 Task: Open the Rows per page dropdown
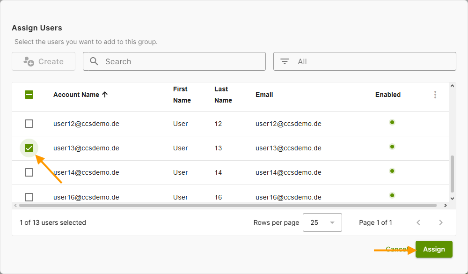pyautogui.click(x=322, y=222)
